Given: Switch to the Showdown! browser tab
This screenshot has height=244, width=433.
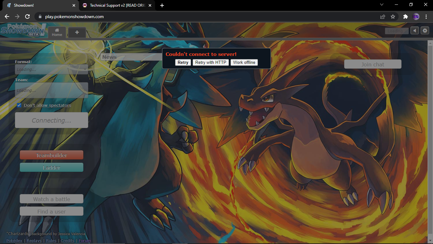Looking at the screenshot, I should point(41,5).
